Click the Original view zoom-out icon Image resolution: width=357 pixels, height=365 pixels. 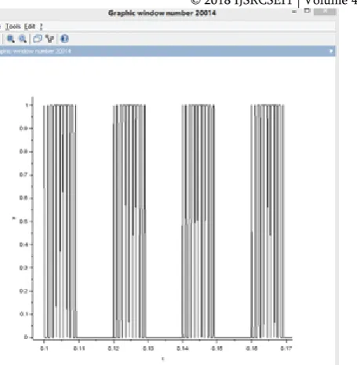click(23, 38)
